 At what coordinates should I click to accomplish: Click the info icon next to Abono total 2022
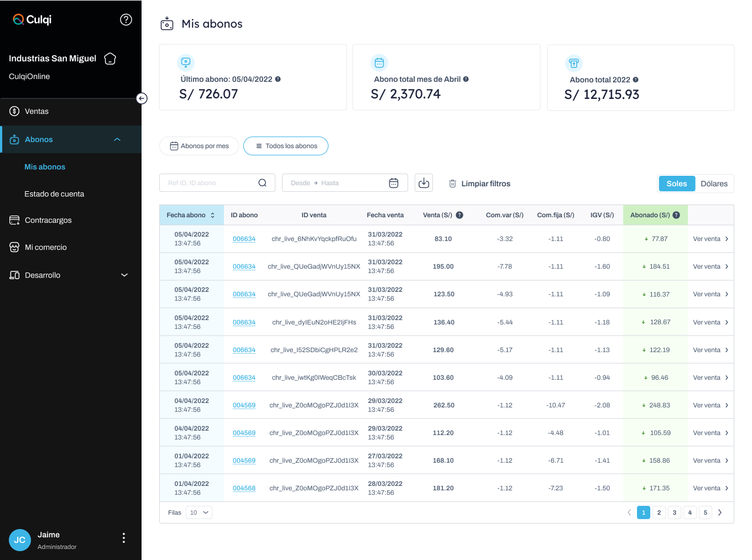pos(635,80)
